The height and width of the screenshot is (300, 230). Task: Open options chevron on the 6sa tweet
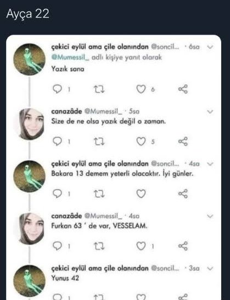point(210,47)
